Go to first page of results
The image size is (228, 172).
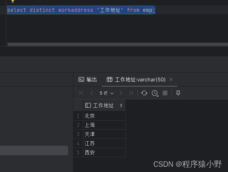[81, 93]
